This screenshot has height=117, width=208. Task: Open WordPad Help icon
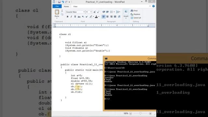point(153,6)
